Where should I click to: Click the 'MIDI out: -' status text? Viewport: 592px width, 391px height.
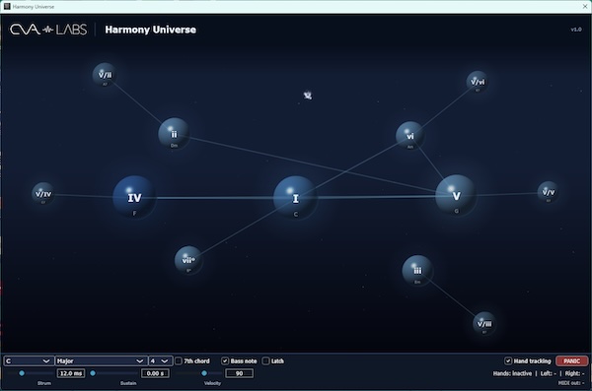tap(571, 383)
